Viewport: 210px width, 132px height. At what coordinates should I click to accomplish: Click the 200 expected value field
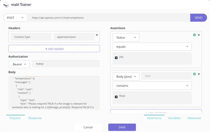[x=152, y=59]
